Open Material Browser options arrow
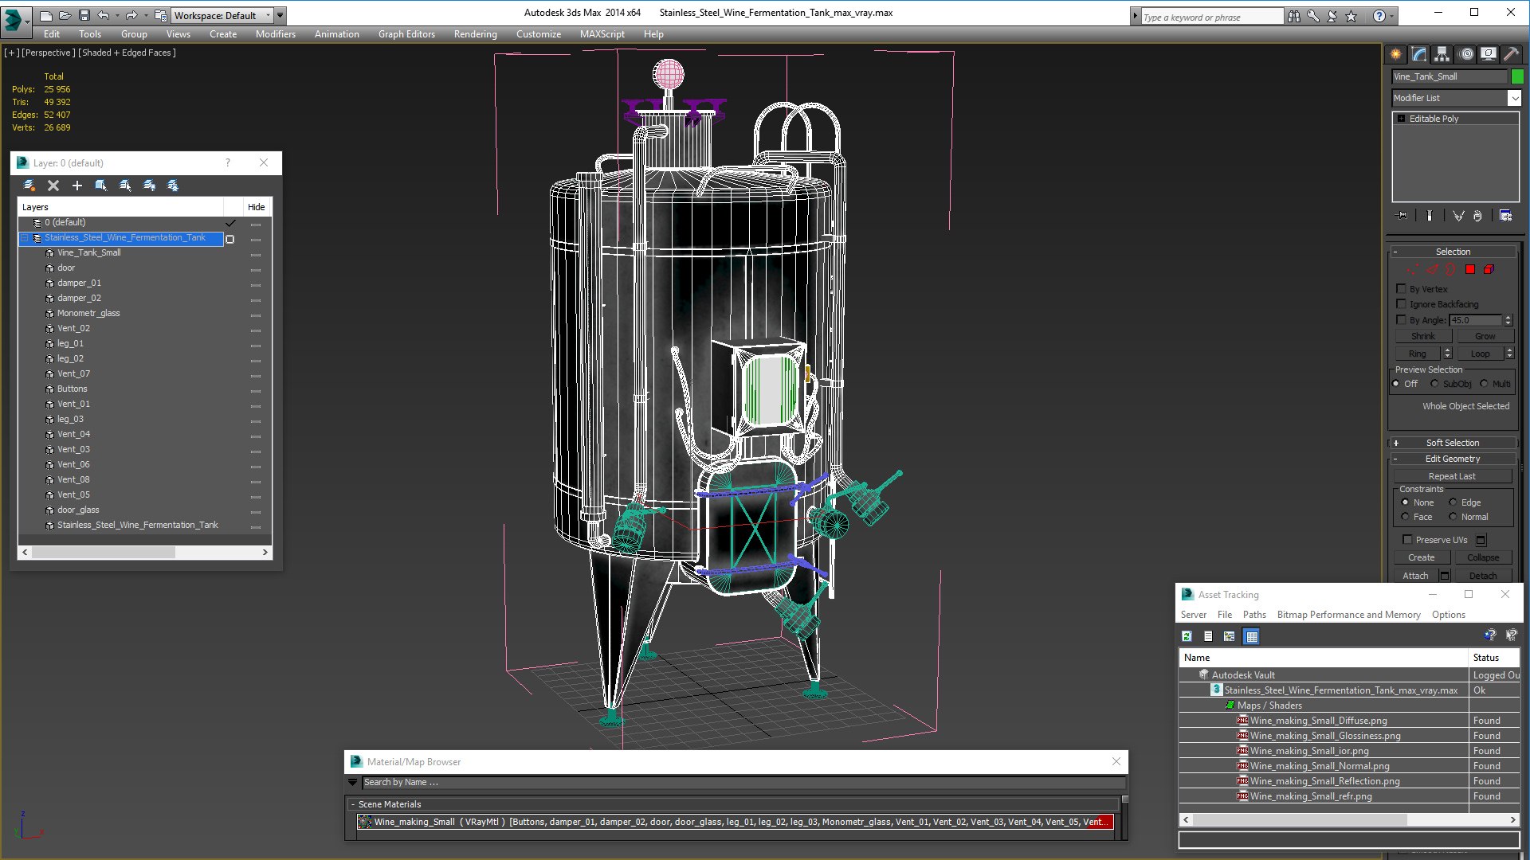The width and height of the screenshot is (1530, 860). coord(353,783)
